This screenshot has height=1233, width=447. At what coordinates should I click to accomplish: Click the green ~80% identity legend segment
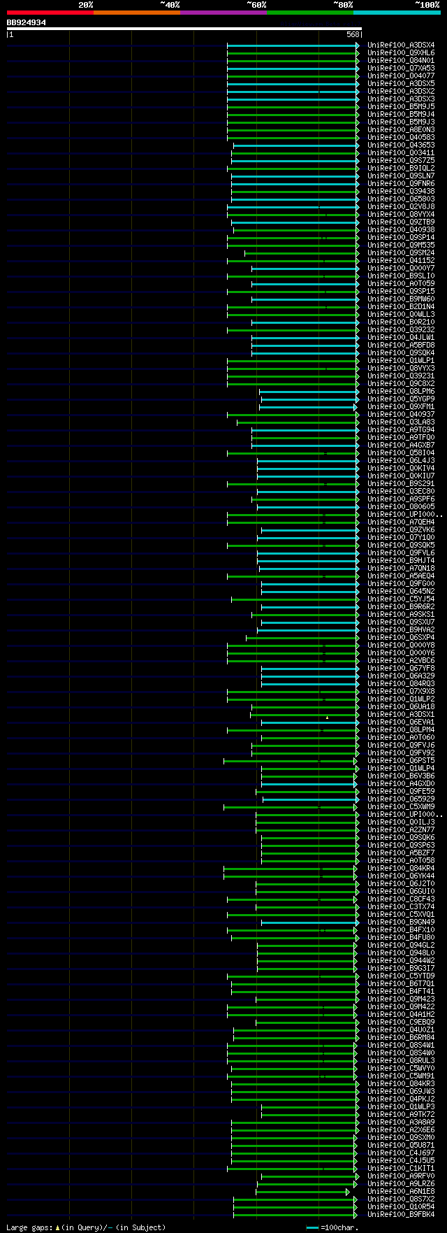click(x=310, y=13)
